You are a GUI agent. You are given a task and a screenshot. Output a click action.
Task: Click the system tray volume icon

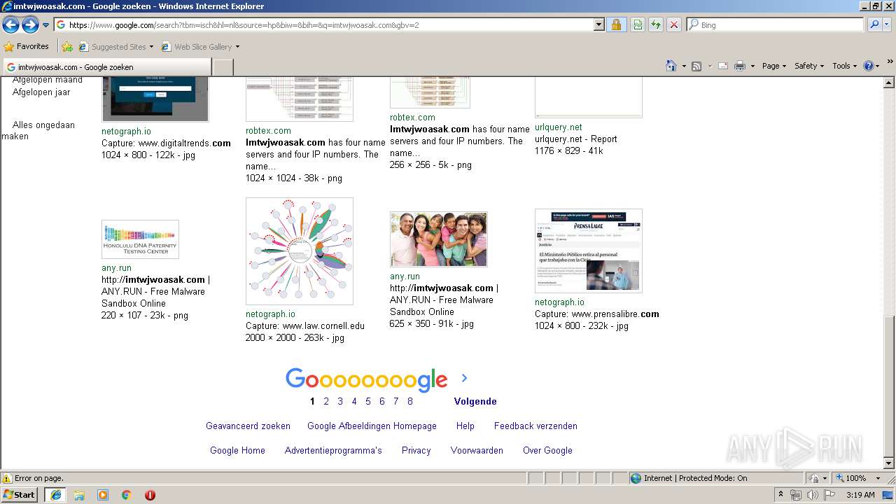[x=812, y=495]
